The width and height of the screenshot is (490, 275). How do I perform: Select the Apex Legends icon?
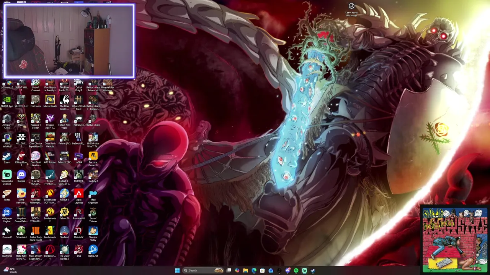click(x=78, y=197)
